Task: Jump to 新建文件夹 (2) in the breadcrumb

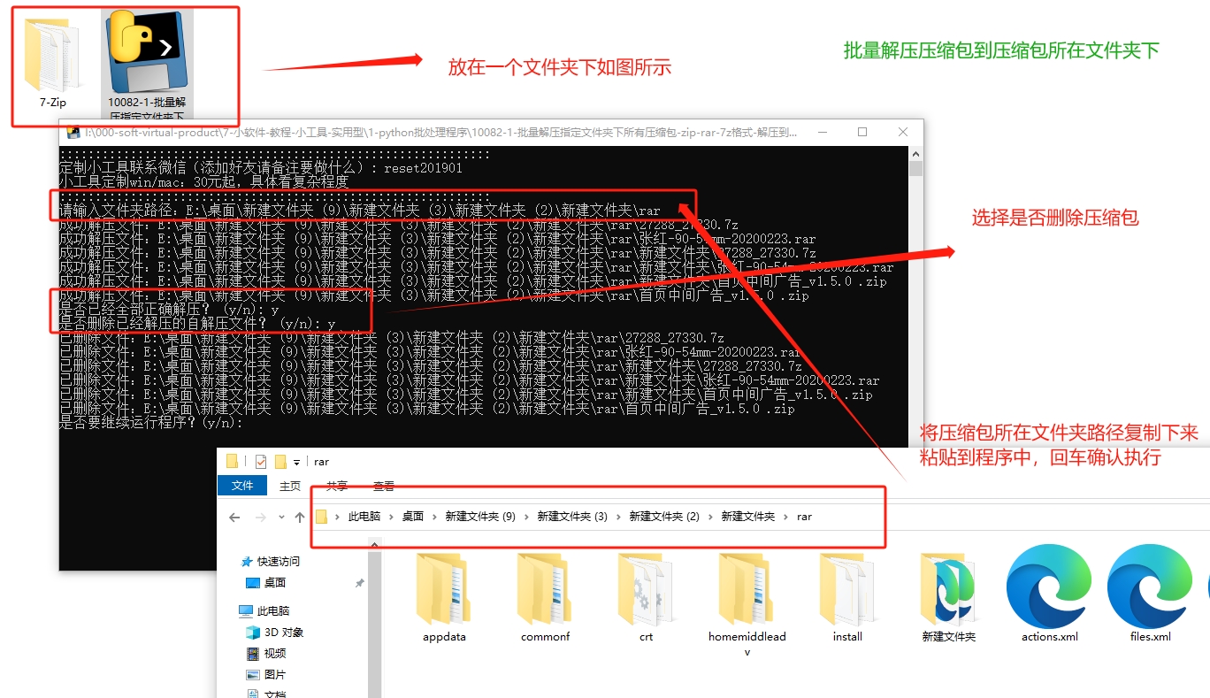Action: click(664, 517)
